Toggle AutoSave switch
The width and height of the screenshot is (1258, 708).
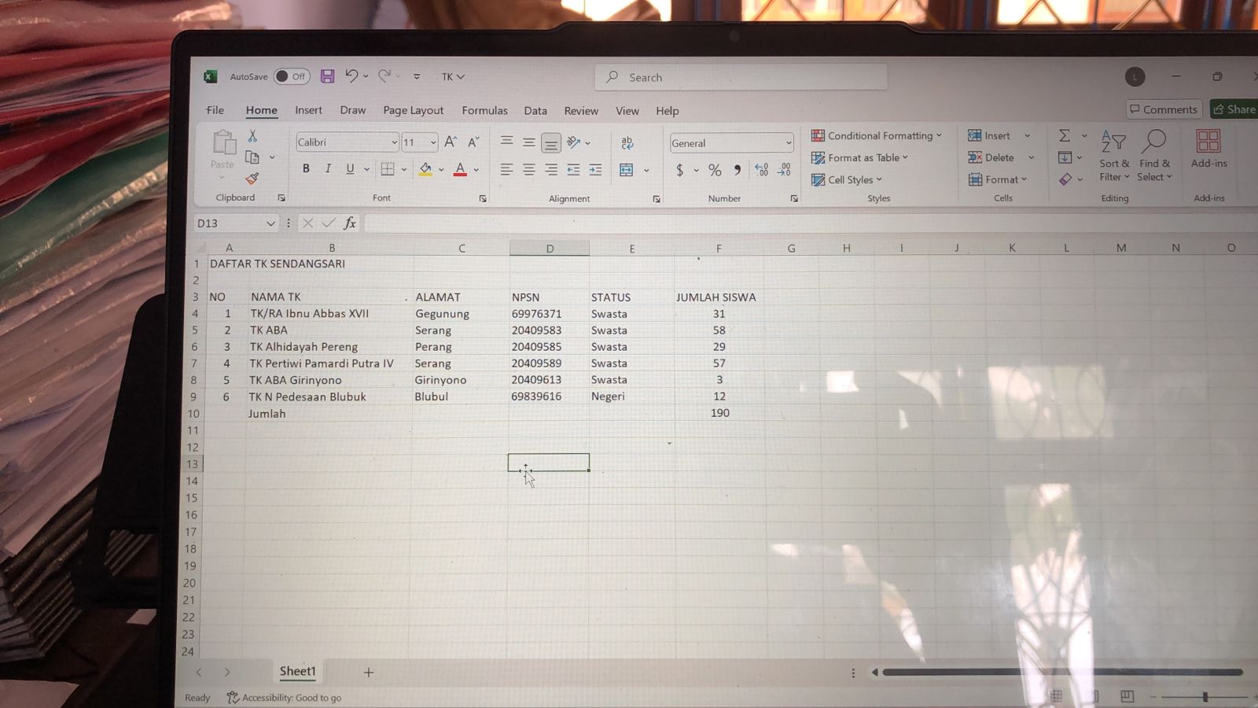coord(291,76)
